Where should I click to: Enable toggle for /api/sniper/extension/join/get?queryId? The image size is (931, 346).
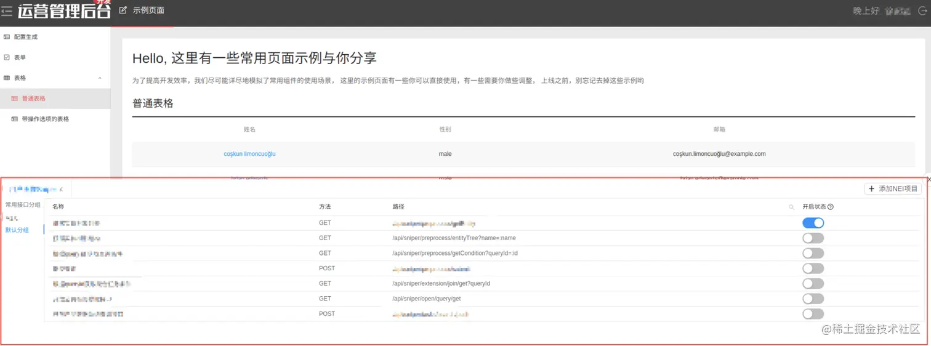pos(813,283)
